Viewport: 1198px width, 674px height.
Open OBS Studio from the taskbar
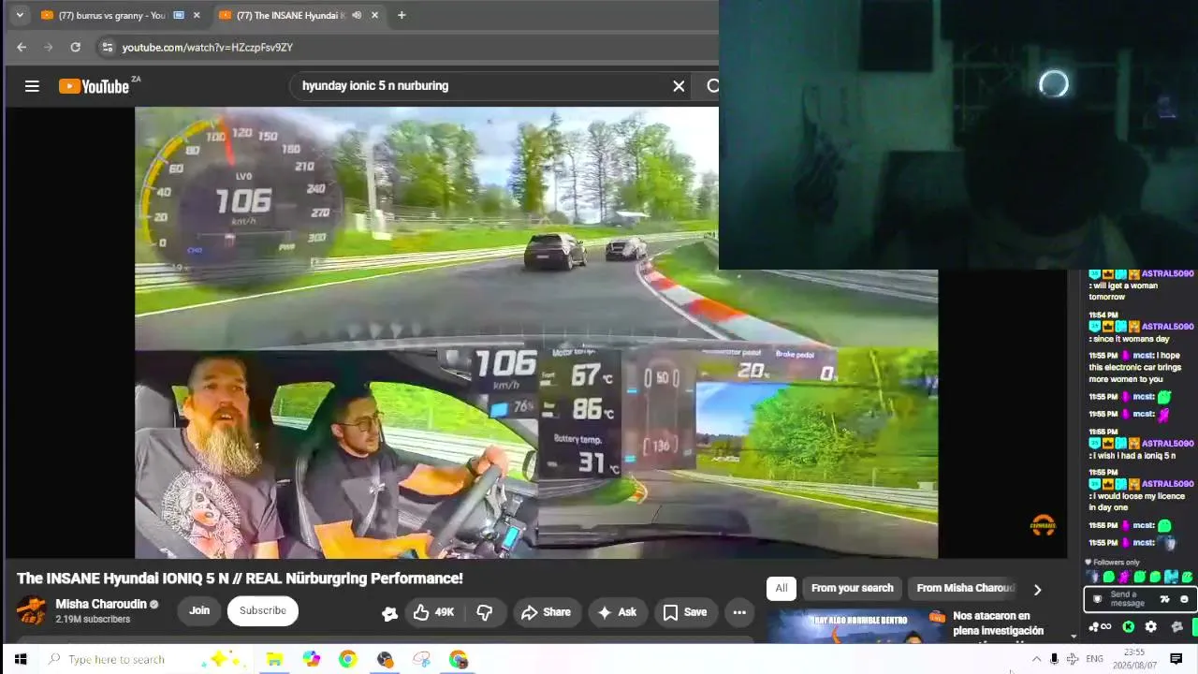point(385,659)
